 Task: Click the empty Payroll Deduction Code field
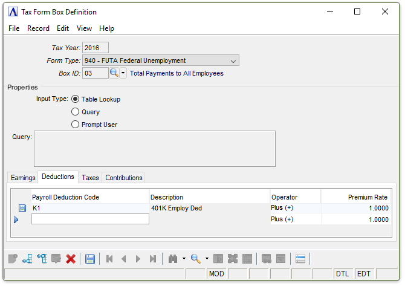(90, 219)
